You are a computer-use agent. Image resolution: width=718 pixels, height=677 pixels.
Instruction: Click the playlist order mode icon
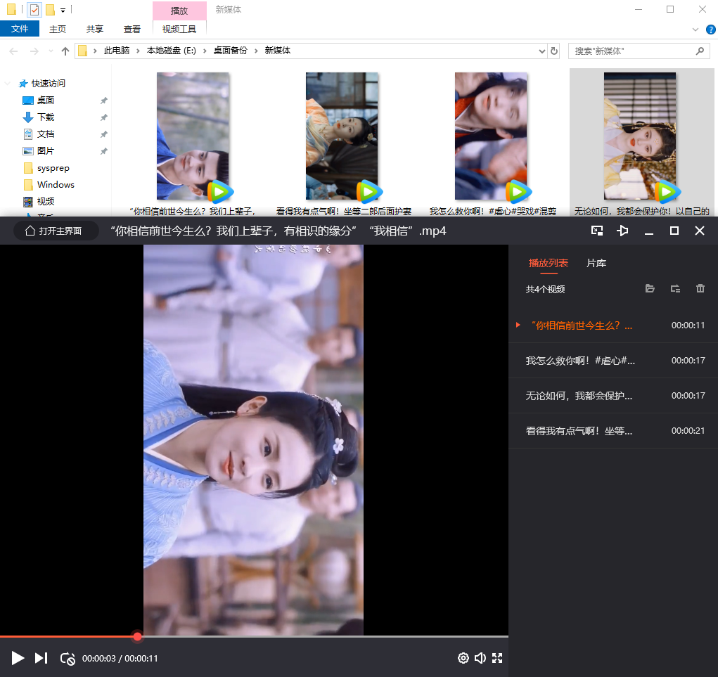675,289
